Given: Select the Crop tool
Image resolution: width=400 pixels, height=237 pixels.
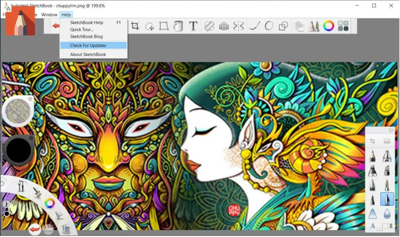Looking at the screenshot, I should tap(136, 26).
